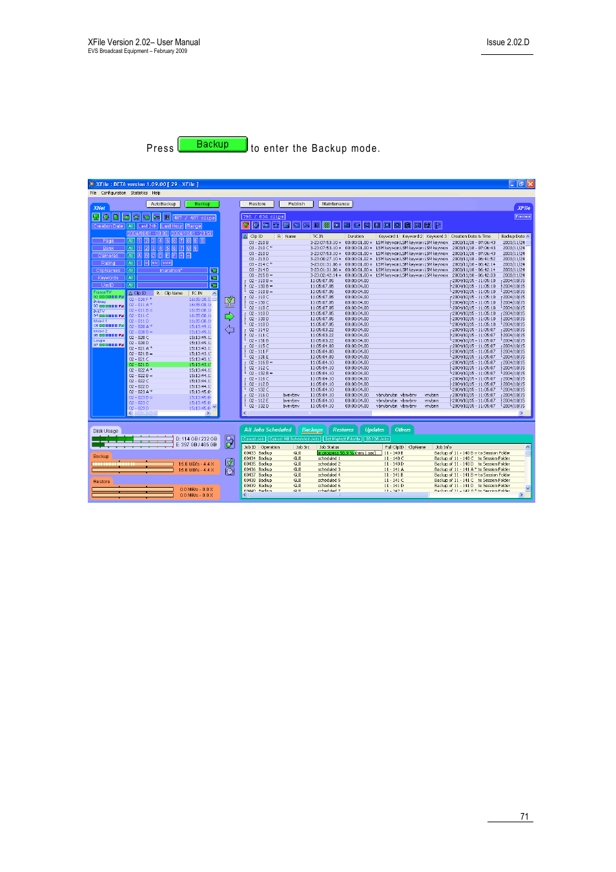The height and width of the screenshot is (872, 616).
Task: Toggle Cameras All filter
Action: [x=130, y=256]
